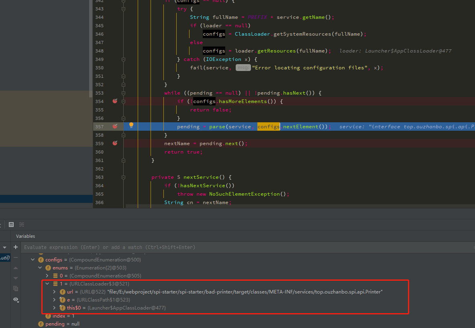This screenshot has height=328, width=475.
Task: Click nextElement on line 357
Action: 300,126
